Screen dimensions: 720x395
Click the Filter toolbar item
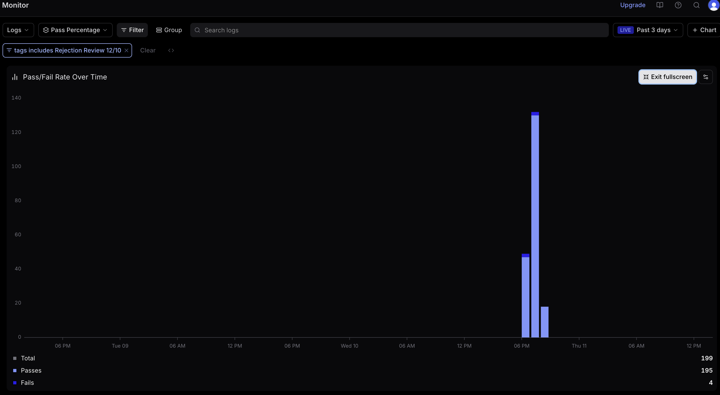[132, 30]
